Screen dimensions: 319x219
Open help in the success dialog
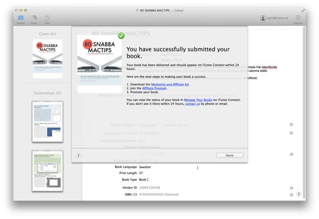[78, 155]
